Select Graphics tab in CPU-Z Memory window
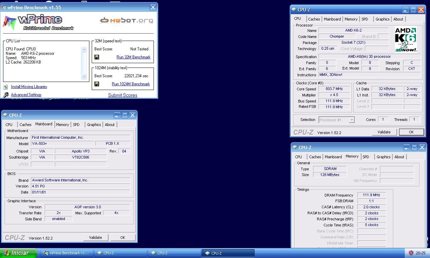Screen dimensions: 430x258 coord(383,157)
